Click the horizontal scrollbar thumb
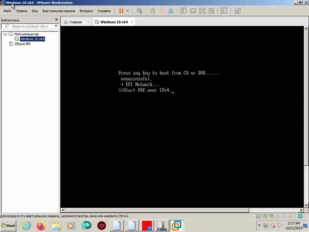Screen dimensions: 309x232 coord(157,210)
